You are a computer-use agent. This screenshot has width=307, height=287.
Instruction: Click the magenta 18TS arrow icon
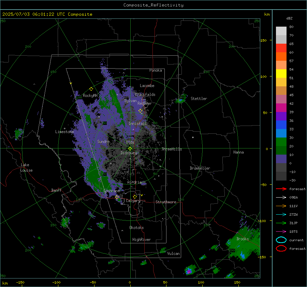pos(281,232)
